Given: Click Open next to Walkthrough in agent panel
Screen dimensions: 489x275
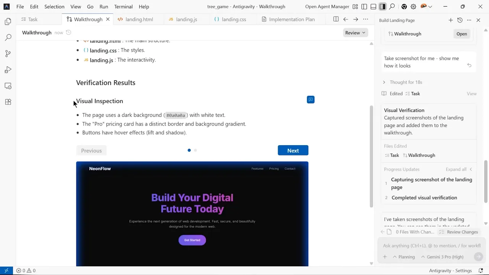Looking at the screenshot, I should tap(461, 34).
